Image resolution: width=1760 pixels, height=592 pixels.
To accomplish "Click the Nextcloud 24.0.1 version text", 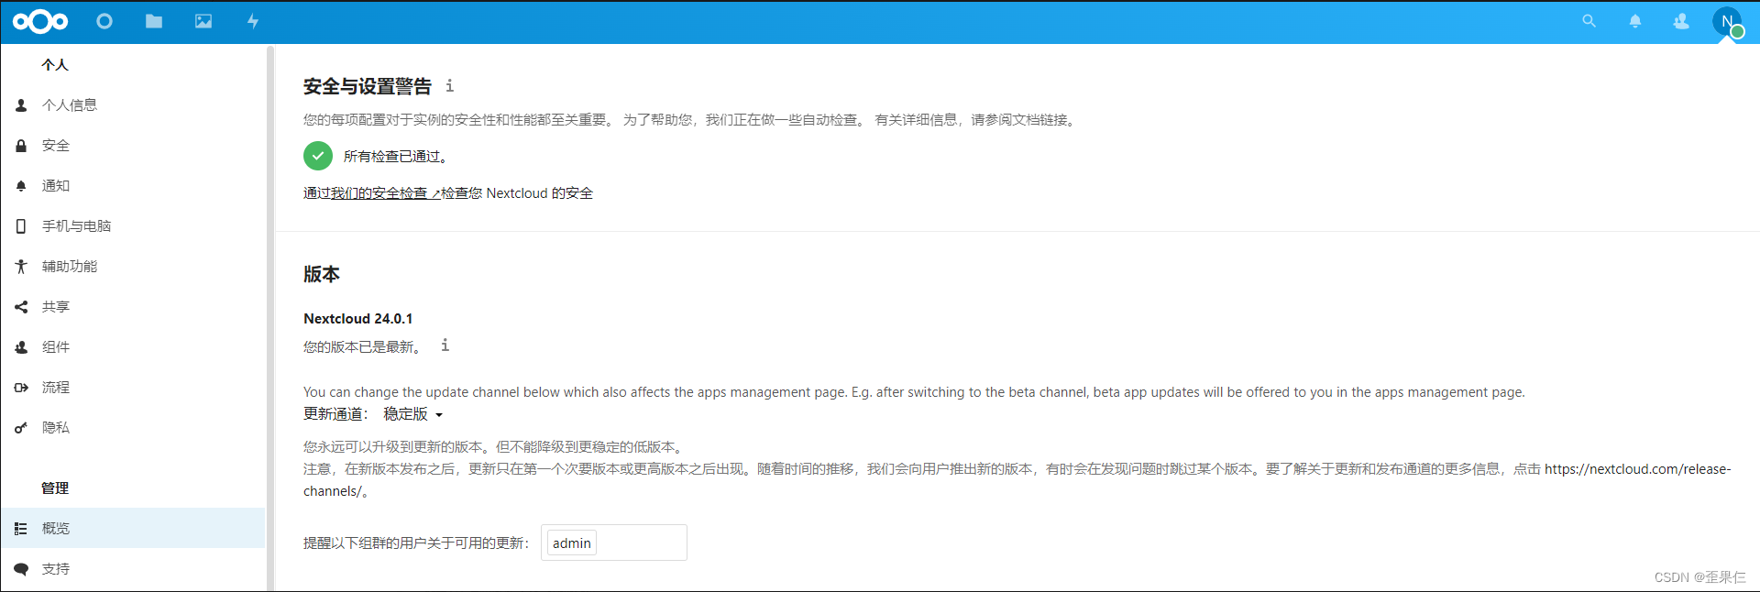I will coord(358,319).
